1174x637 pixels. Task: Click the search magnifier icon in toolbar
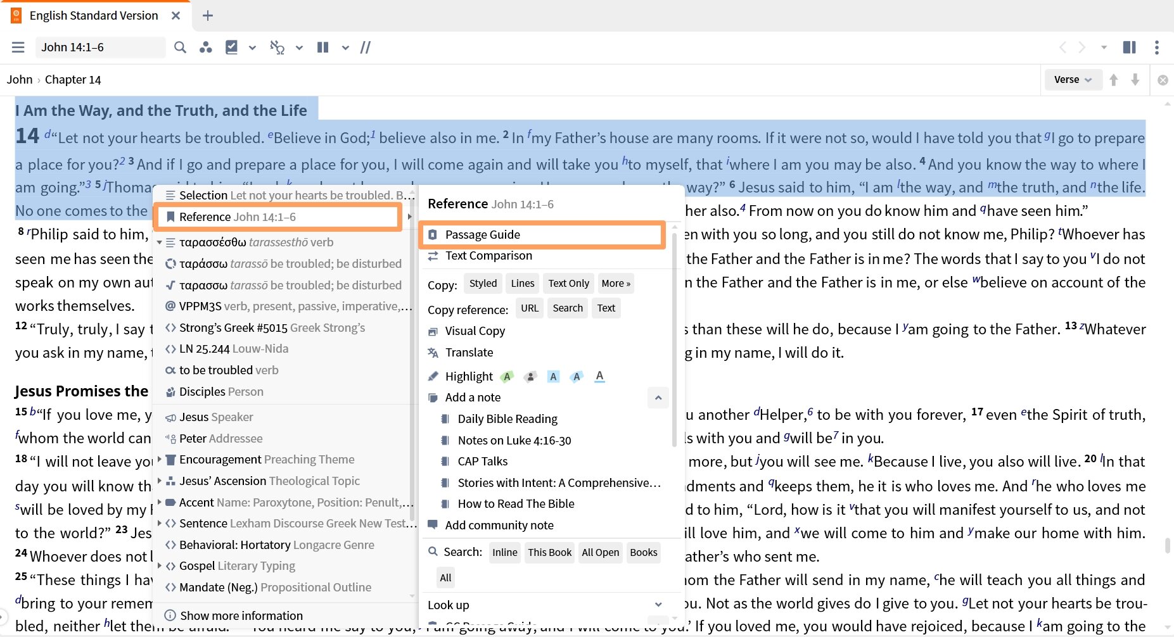(x=181, y=47)
